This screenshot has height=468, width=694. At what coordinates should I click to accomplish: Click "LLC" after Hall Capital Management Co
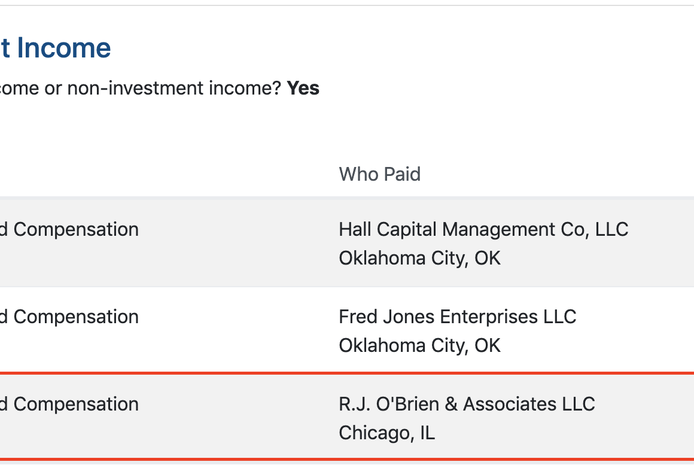click(x=611, y=229)
